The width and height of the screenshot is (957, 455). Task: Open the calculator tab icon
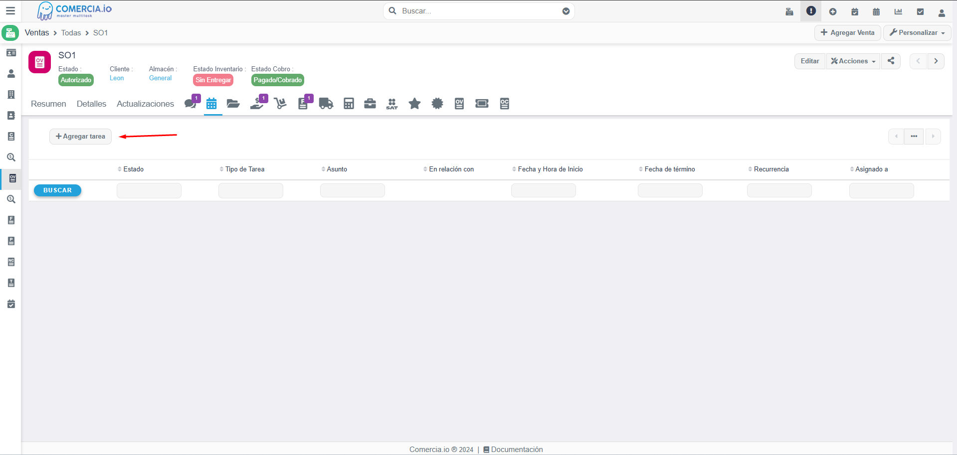tap(349, 104)
